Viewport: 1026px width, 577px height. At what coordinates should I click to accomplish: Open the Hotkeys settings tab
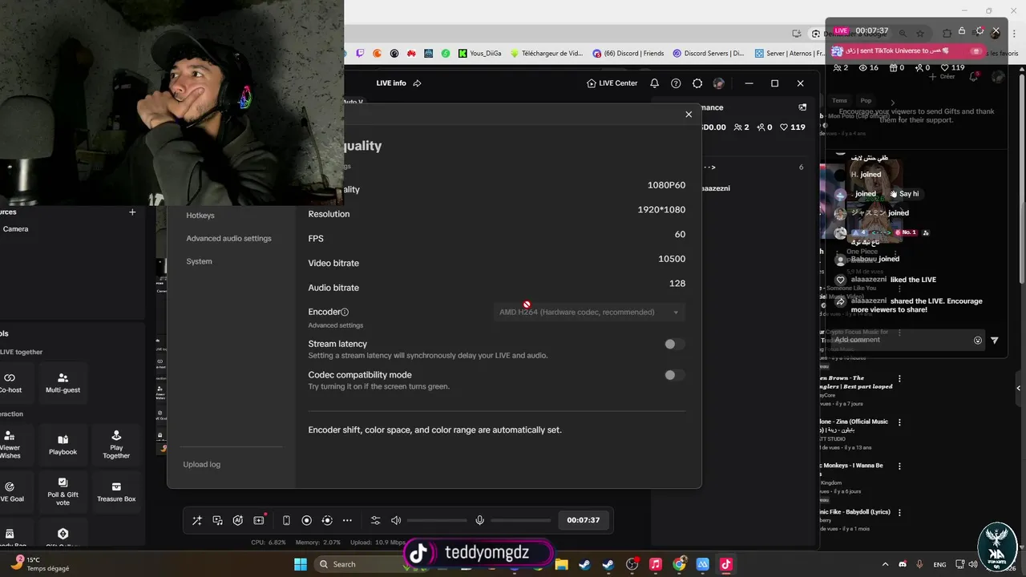[200, 216]
